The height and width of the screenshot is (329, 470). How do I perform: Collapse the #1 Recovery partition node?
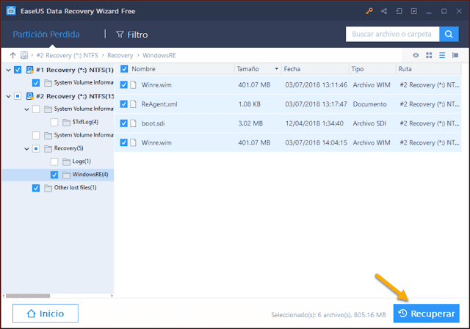8,70
